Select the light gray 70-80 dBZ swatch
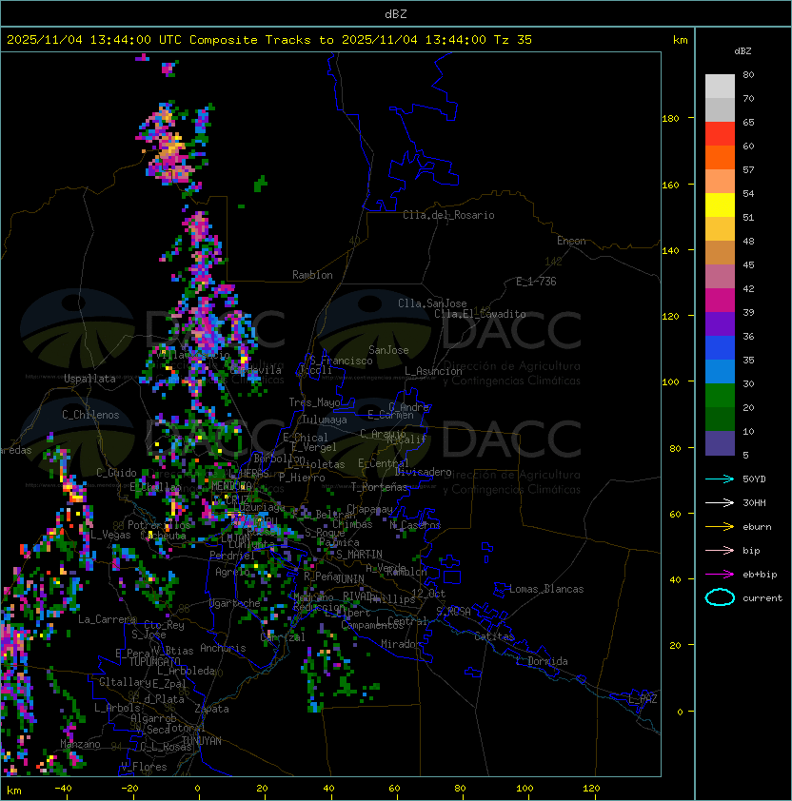The height and width of the screenshot is (801, 792). (720, 86)
